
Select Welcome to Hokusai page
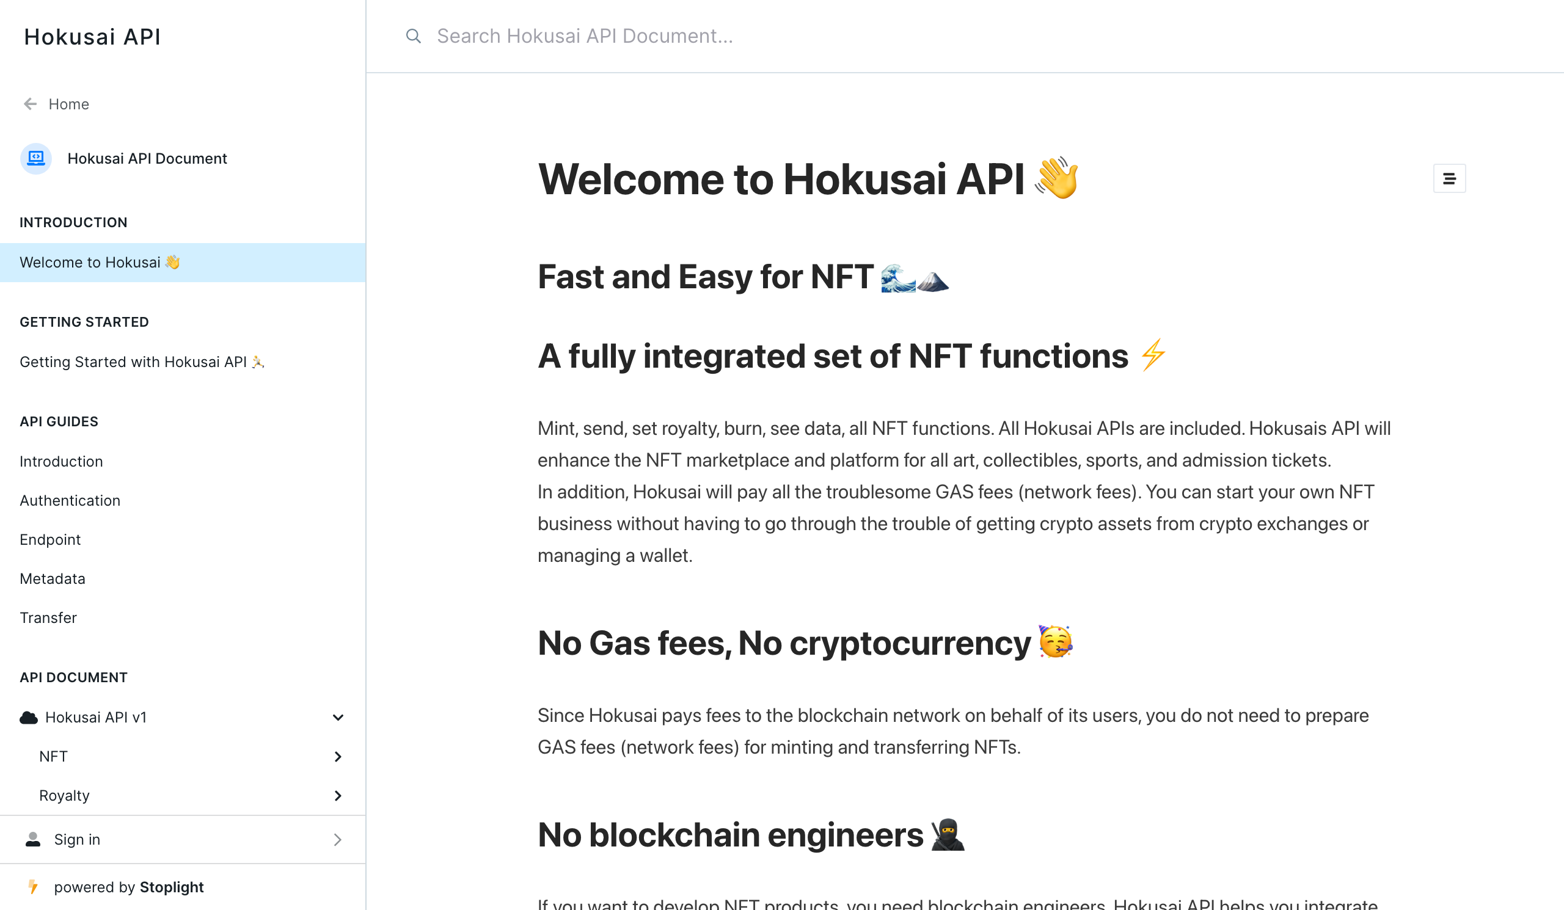(x=183, y=263)
